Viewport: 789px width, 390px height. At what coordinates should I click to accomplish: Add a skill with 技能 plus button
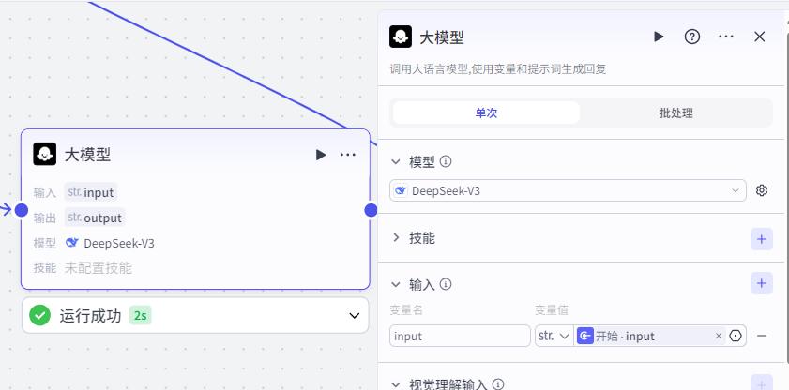(762, 239)
